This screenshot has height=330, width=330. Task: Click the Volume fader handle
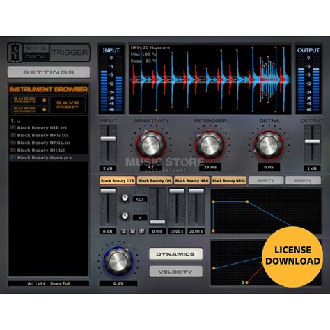click(108, 191)
